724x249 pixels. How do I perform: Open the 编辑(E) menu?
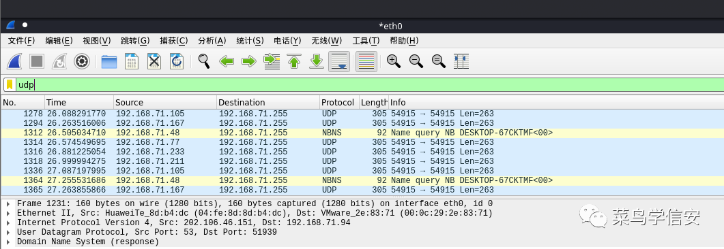59,41
